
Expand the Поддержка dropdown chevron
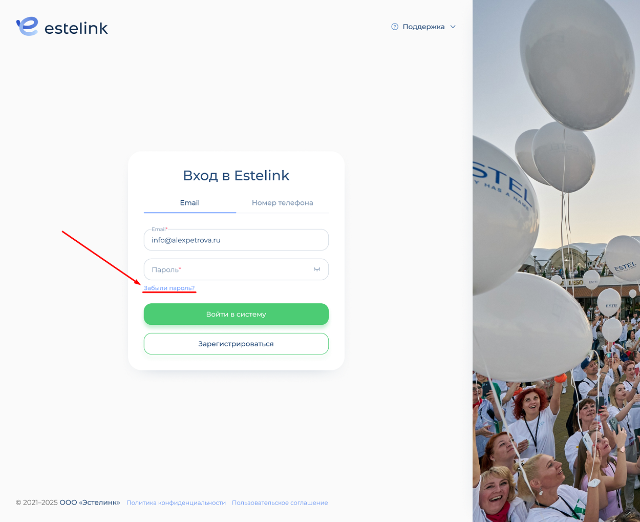[453, 27]
